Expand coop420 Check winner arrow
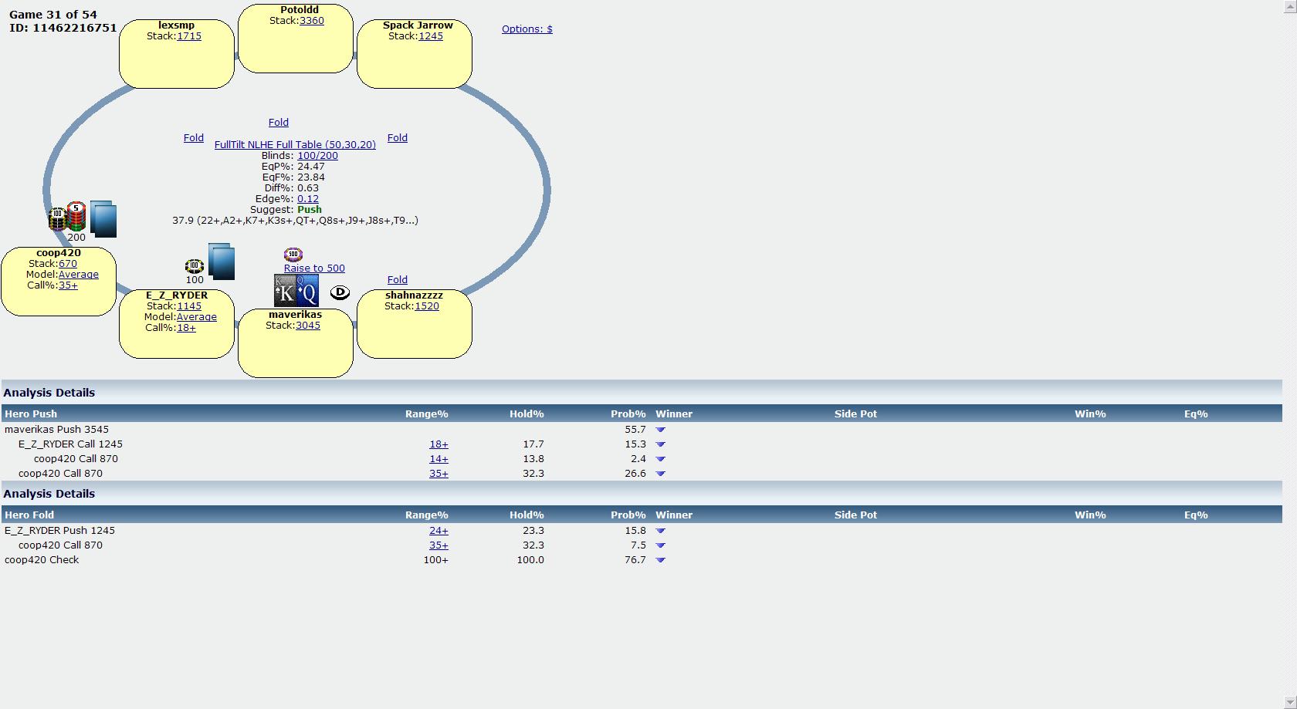This screenshot has width=1297, height=709. coord(660,560)
